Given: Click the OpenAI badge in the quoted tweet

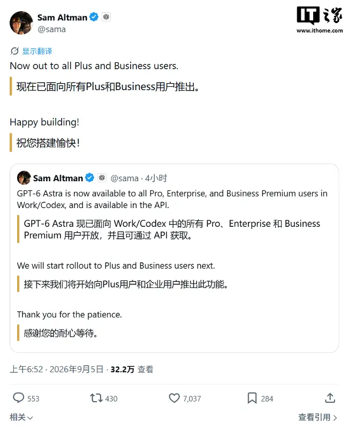Looking at the screenshot, I should coord(102,178).
